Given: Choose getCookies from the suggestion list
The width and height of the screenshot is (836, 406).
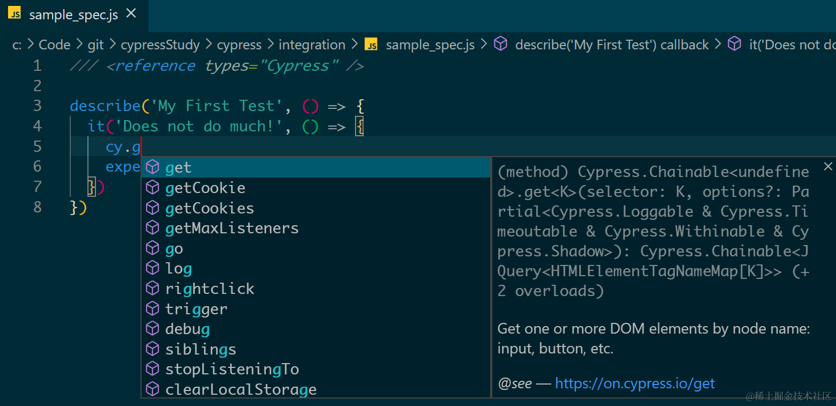Looking at the screenshot, I should [210, 208].
